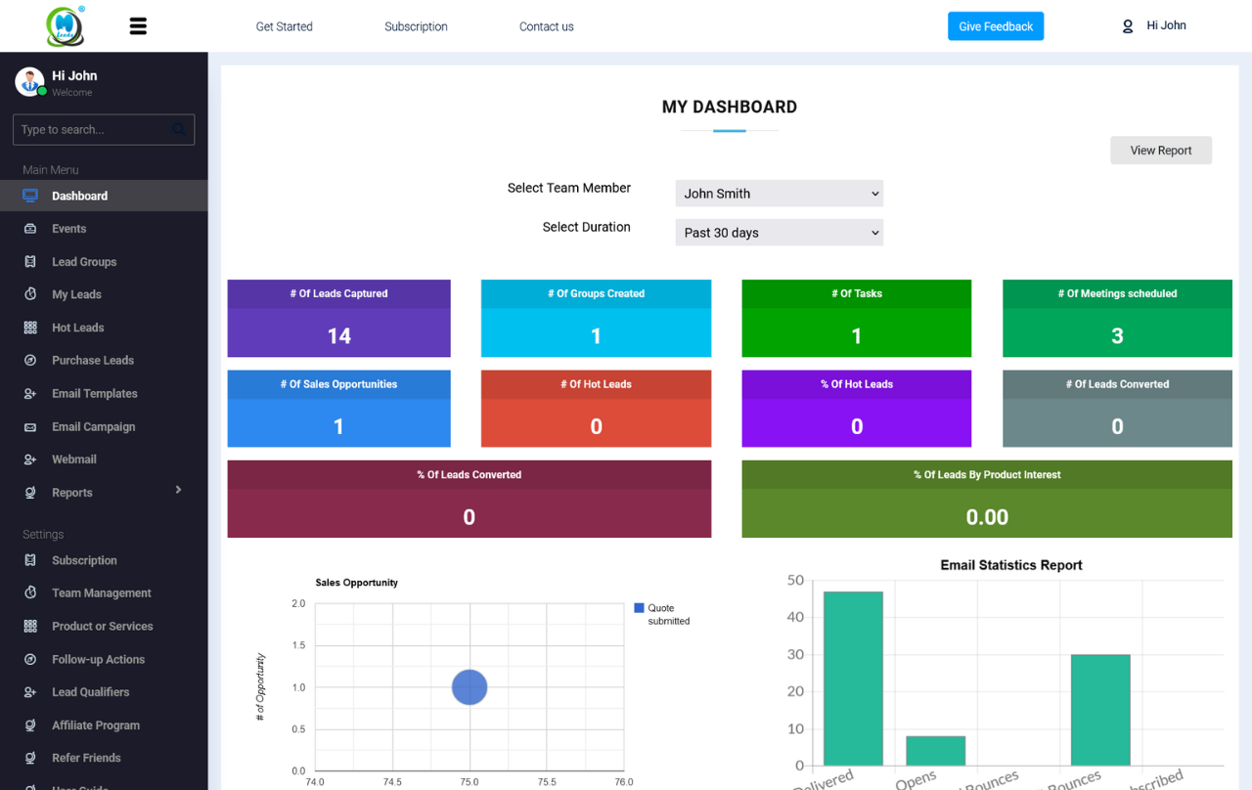Click the M Leads logo
Screen dimensions: 1252x790
click(x=66, y=26)
